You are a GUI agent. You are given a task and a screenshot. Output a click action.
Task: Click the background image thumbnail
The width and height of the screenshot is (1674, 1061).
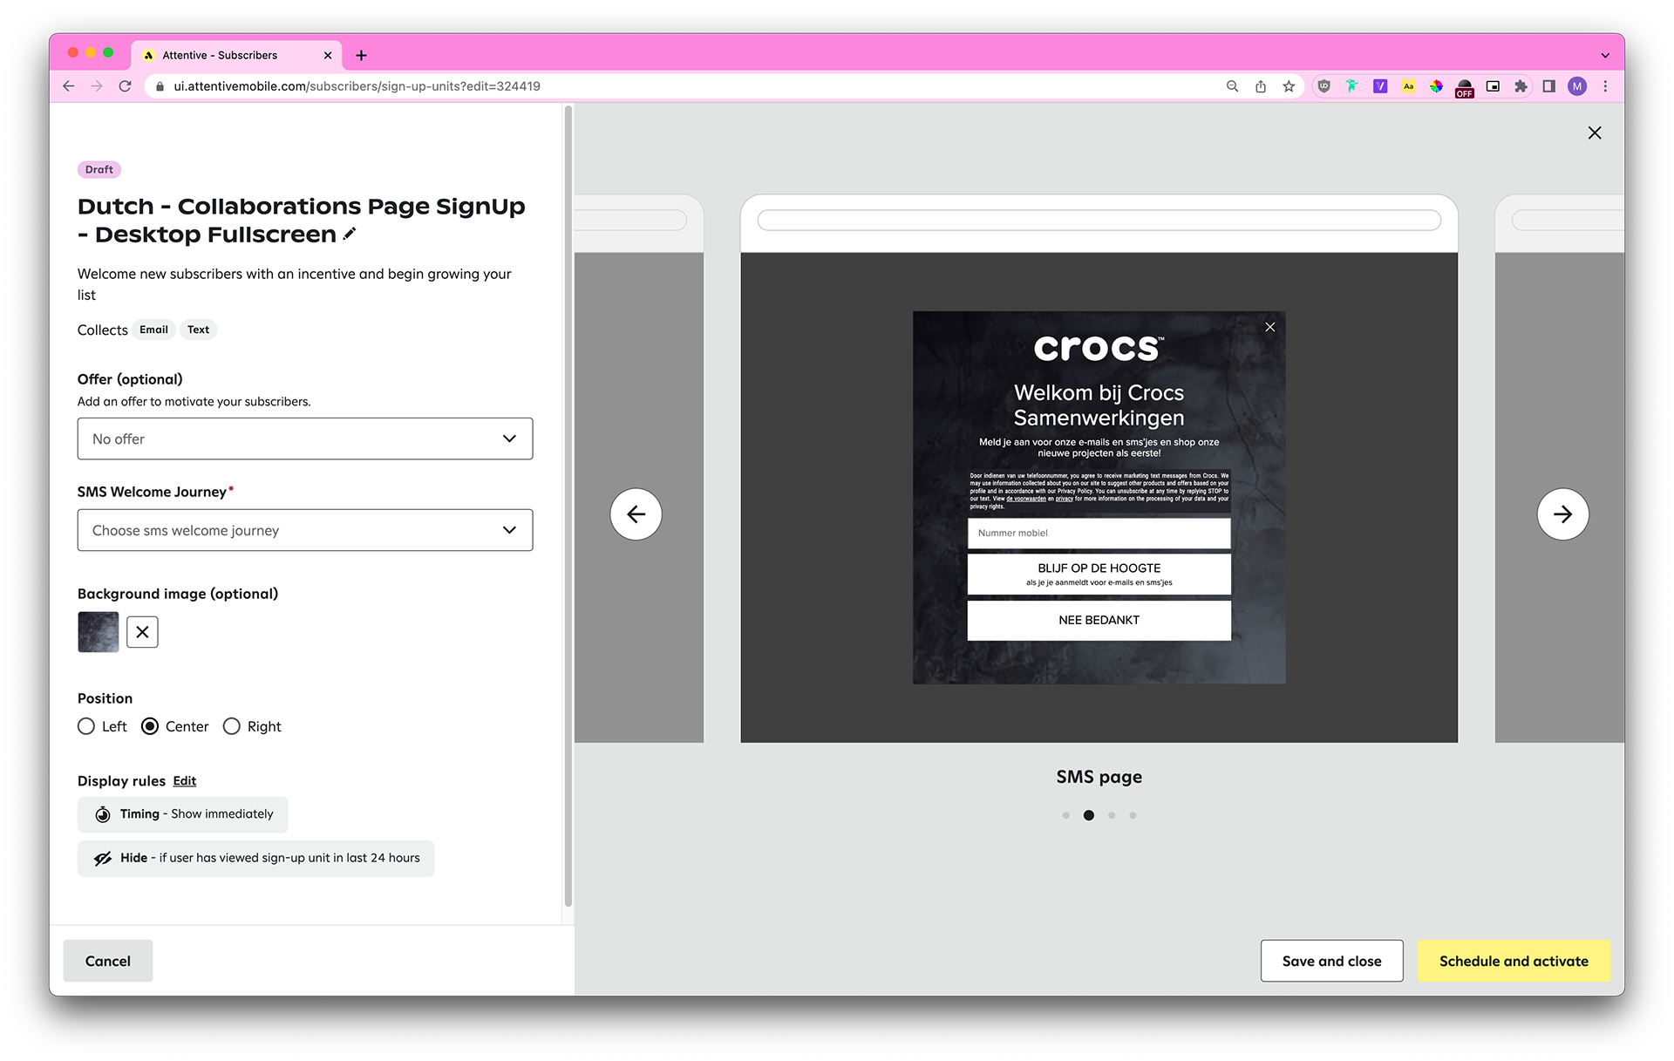(x=99, y=632)
